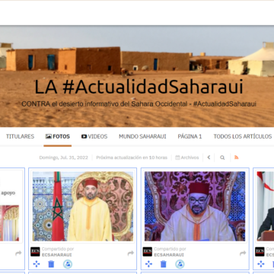
Task: Open the MUNDO SAHARAUI tab
Action: pyautogui.click(x=142, y=136)
